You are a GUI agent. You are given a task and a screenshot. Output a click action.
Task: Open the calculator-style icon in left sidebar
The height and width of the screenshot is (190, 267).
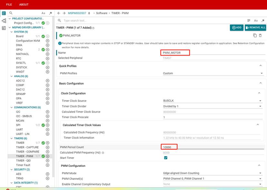click(x=4, y=28)
